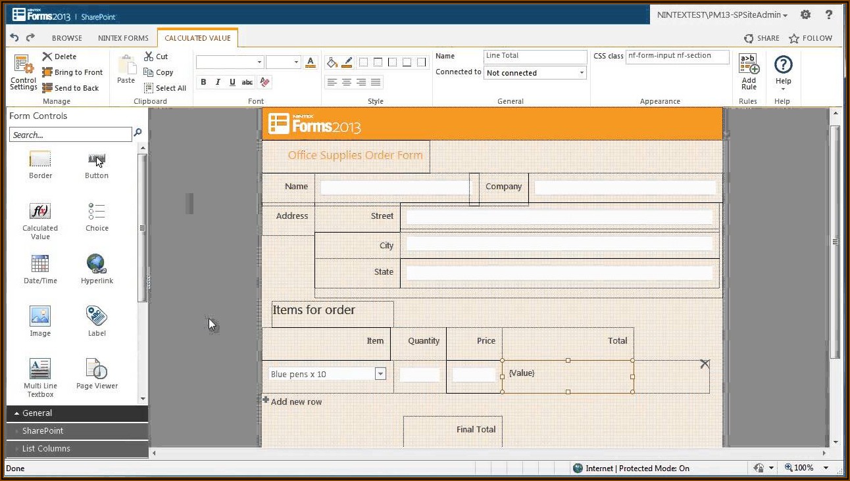The width and height of the screenshot is (850, 481).
Task: Delete the row using the X icon
Action: (x=705, y=363)
